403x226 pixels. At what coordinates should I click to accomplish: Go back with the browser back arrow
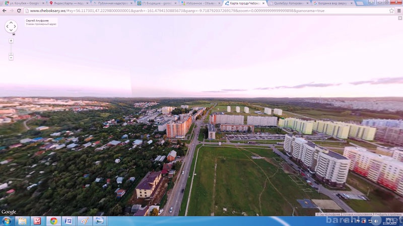pyautogui.click(x=5, y=11)
